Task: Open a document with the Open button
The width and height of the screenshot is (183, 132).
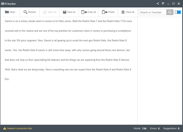Action: (x=10, y=12)
